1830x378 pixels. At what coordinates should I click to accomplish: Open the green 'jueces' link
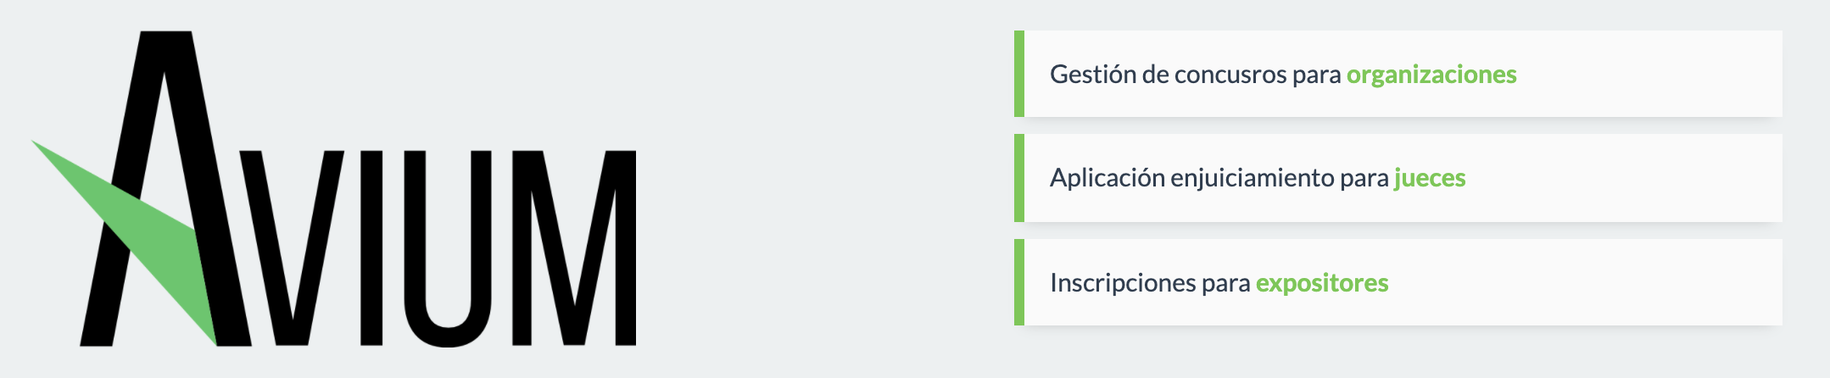tap(1429, 178)
